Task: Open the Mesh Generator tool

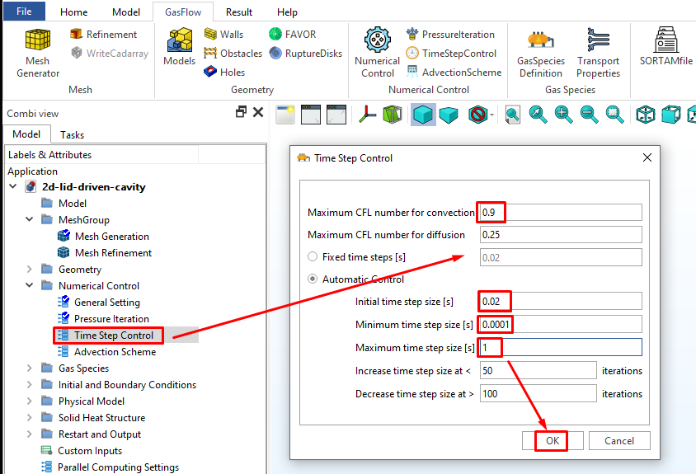Action: (x=37, y=52)
